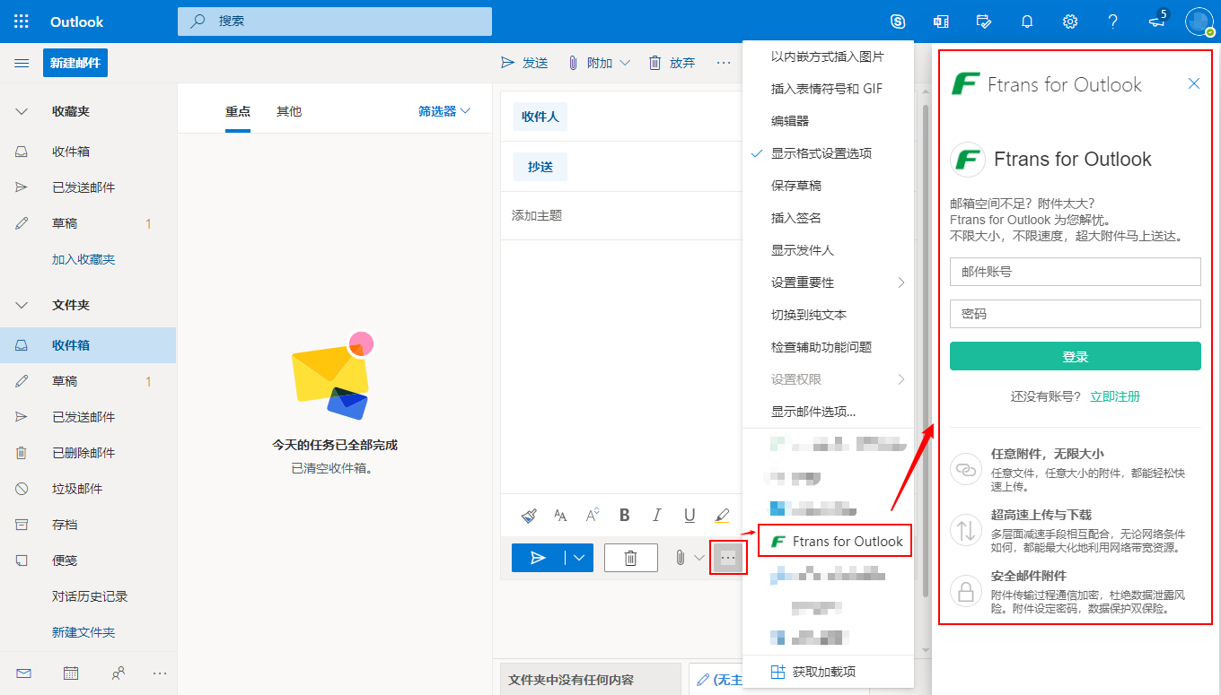
Task: Open the app launcher waffle icon
Action: 22,22
